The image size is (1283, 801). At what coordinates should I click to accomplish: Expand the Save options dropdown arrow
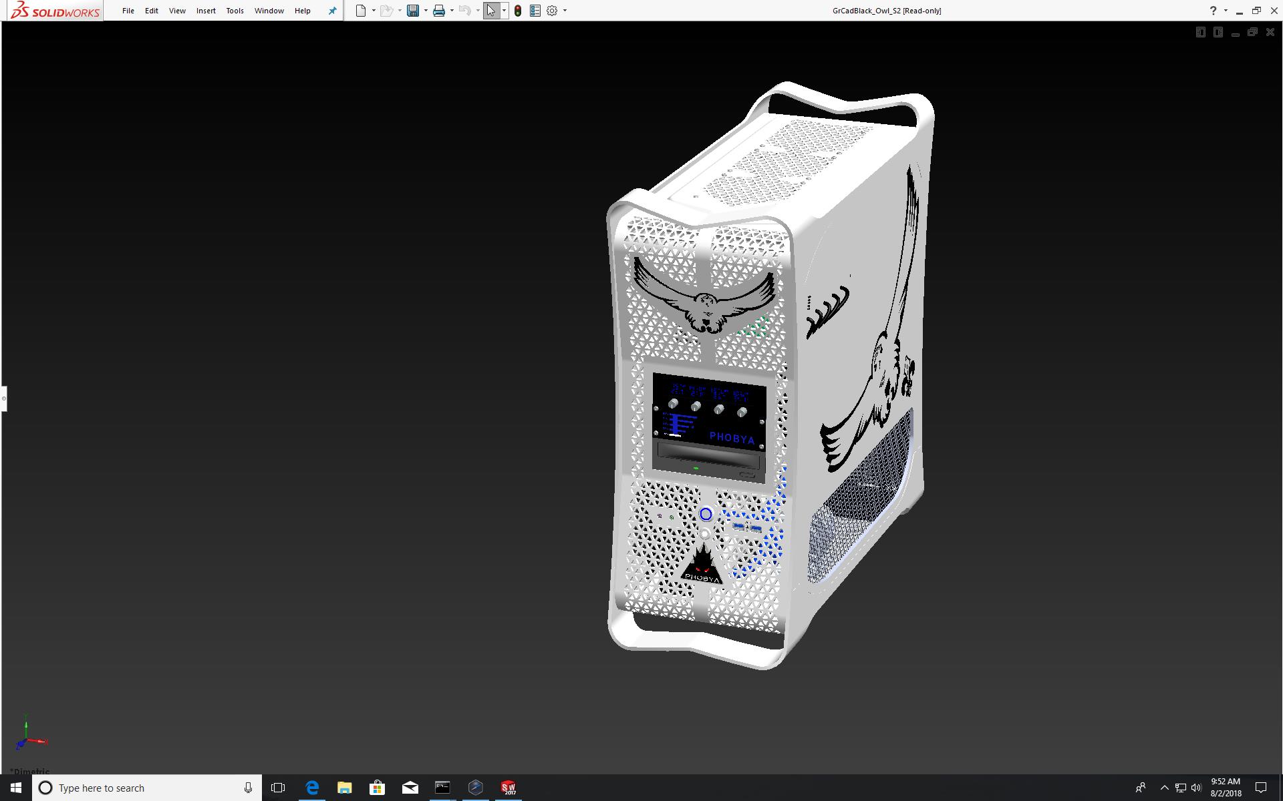[426, 11]
